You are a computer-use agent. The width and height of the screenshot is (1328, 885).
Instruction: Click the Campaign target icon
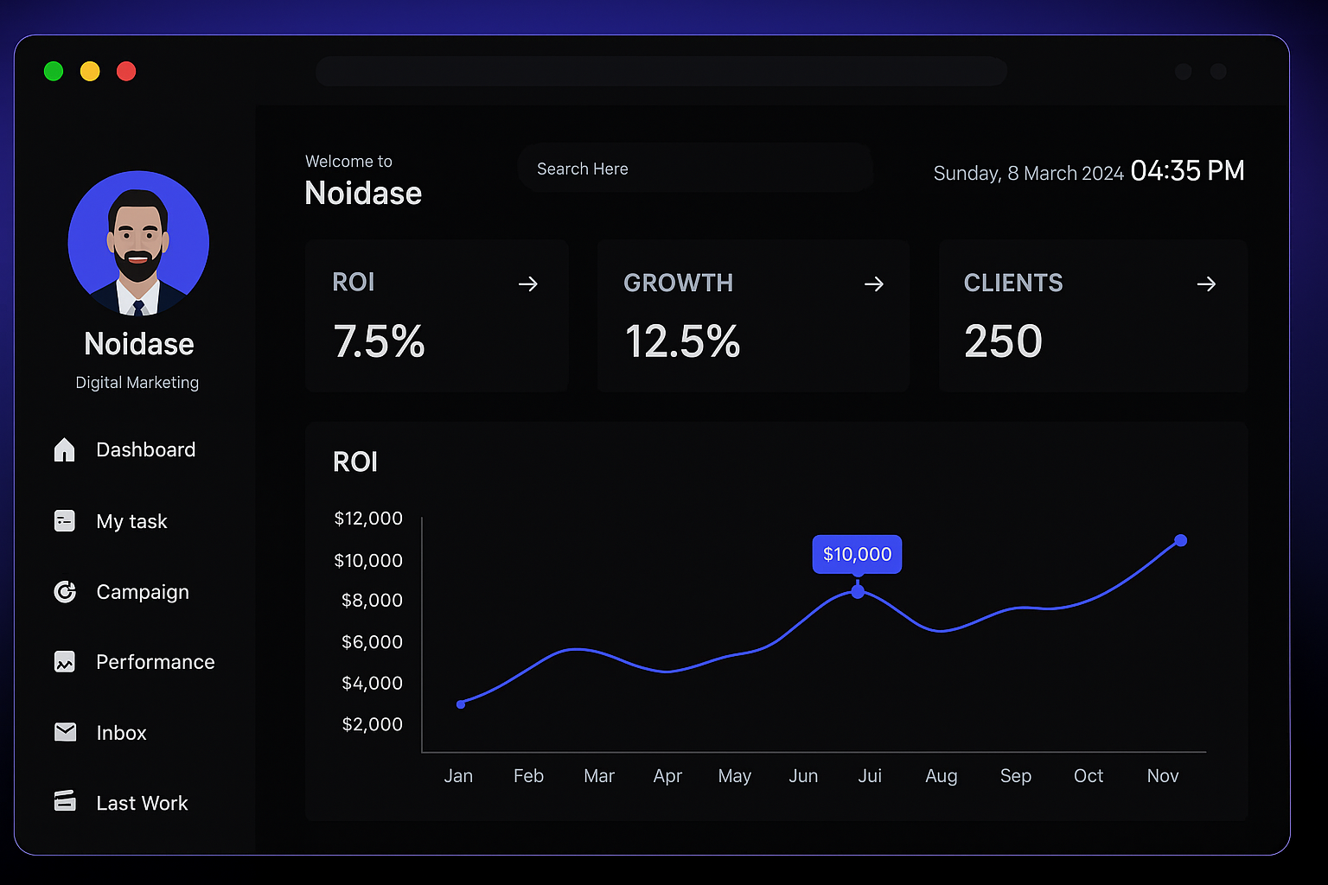click(65, 592)
